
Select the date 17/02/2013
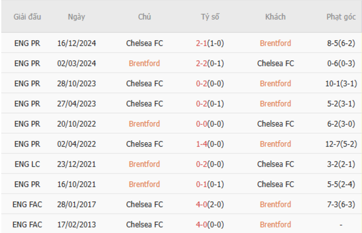(x=76, y=225)
